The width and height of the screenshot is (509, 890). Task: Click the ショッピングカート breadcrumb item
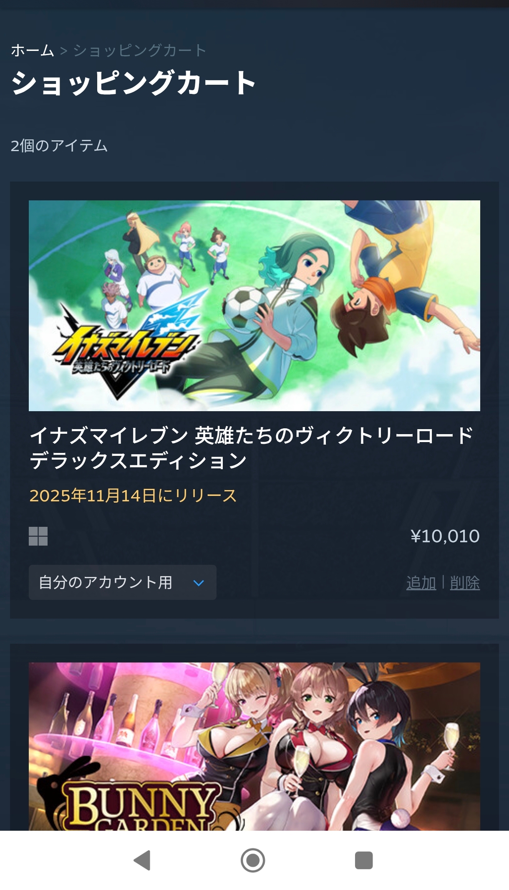139,50
